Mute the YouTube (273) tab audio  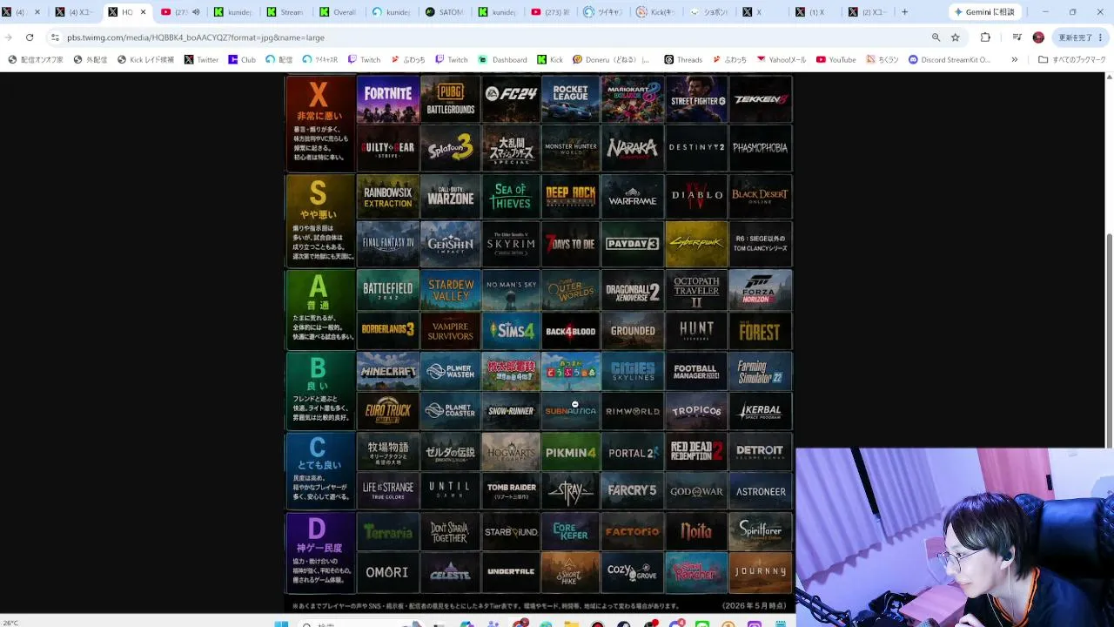tap(196, 12)
